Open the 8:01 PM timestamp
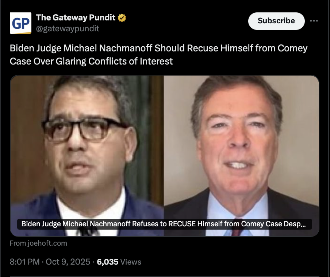The image size is (330, 277). (x=24, y=262)
